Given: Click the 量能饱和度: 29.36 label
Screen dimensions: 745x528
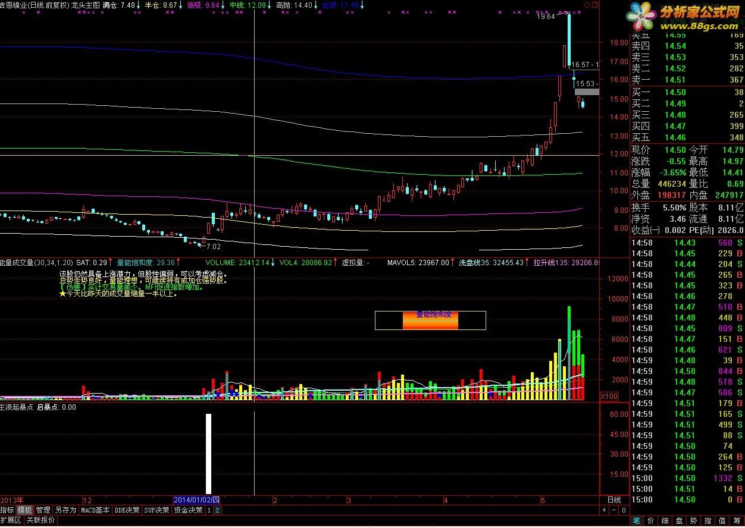Looking at the screenshot, I should [146, 262].
